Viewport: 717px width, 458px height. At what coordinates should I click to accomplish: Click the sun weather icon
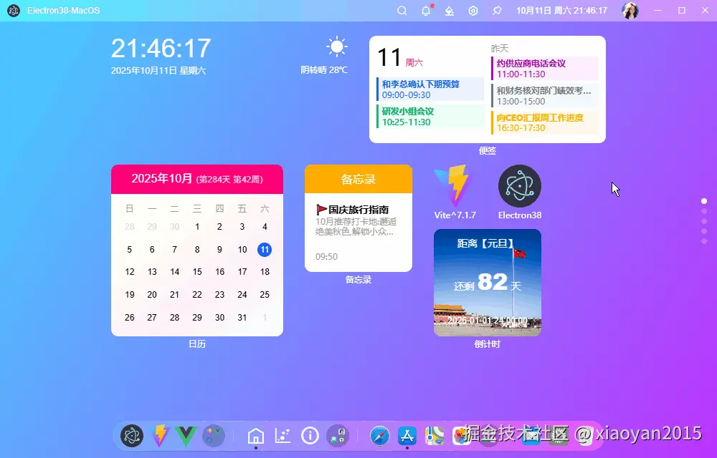[x=336, y=47]
